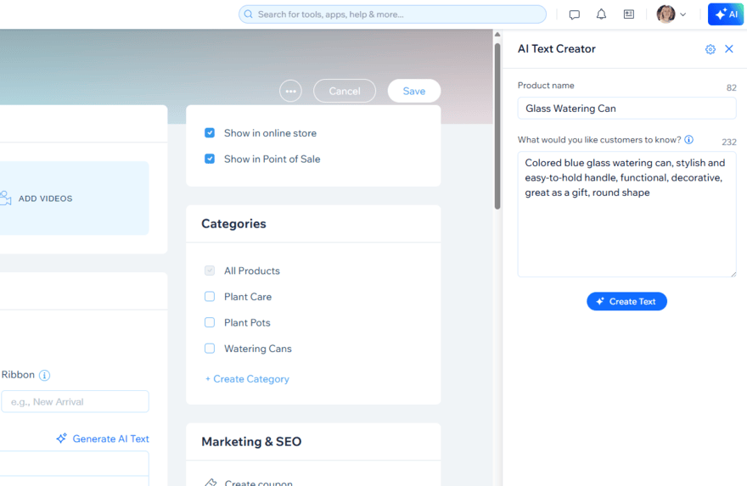747x486 pixels.
Task: Open the news feed icon in top bar
Action: point(629,14)
